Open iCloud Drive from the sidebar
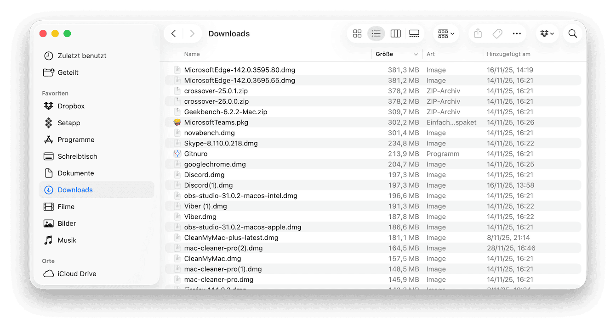616x328 pixels. tap(77, 273)
